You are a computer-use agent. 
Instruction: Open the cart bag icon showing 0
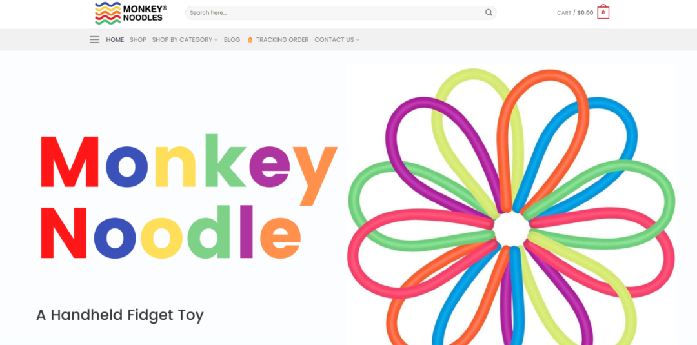point(603,12)
